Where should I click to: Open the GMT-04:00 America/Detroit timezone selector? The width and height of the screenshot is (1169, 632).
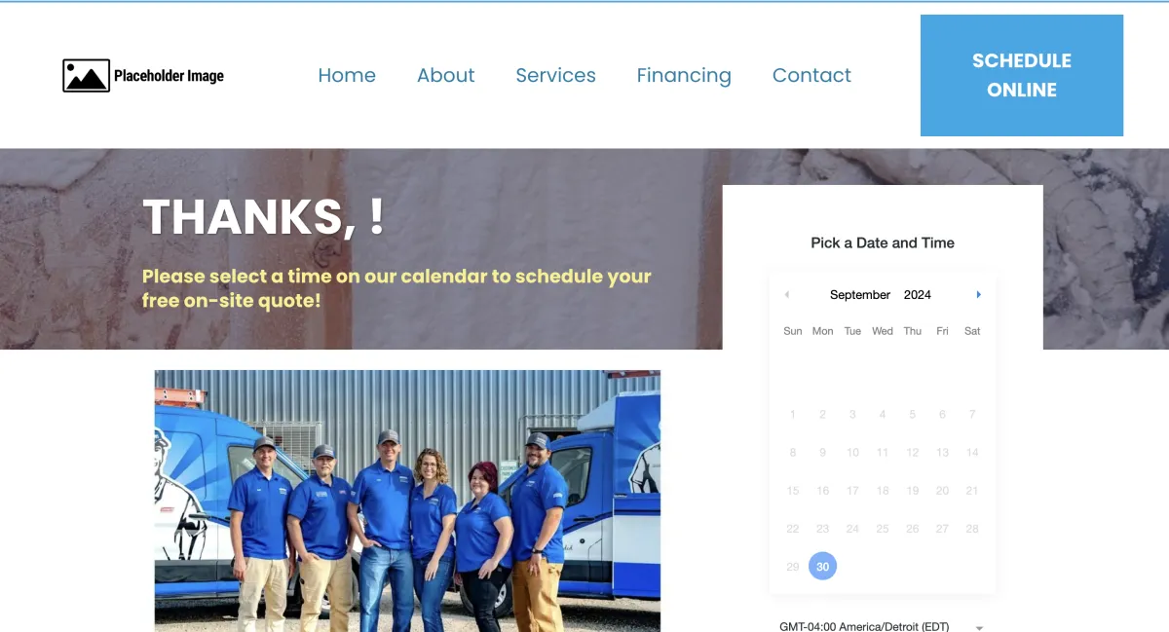pos(882,626)
